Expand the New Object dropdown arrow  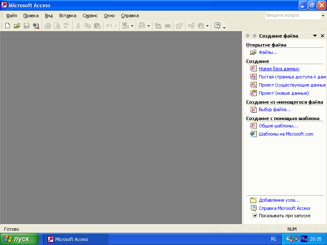(207, 26)
